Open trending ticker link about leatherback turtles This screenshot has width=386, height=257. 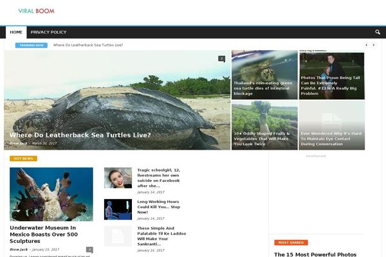coord(88,45)
